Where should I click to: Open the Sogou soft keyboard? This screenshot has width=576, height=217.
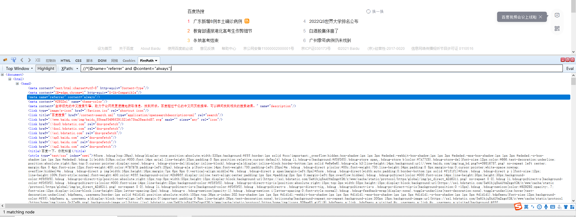(x=553, y=207)
